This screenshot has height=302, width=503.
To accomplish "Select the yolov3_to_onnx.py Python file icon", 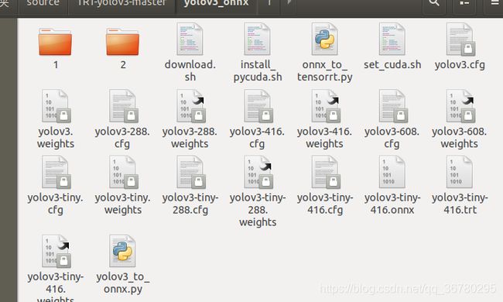I will pos(122,251).
